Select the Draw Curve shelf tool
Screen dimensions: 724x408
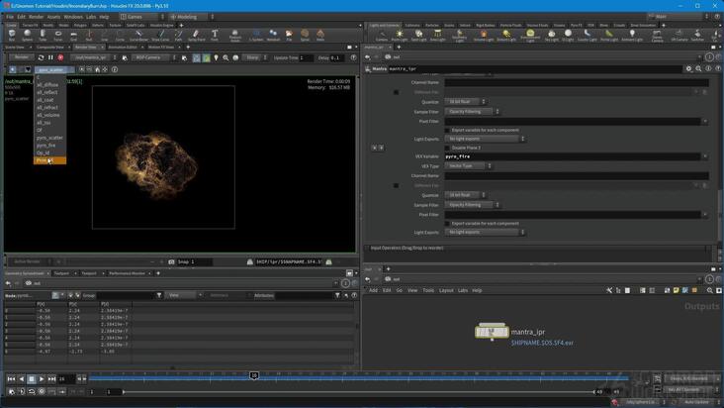coord(160,35)
